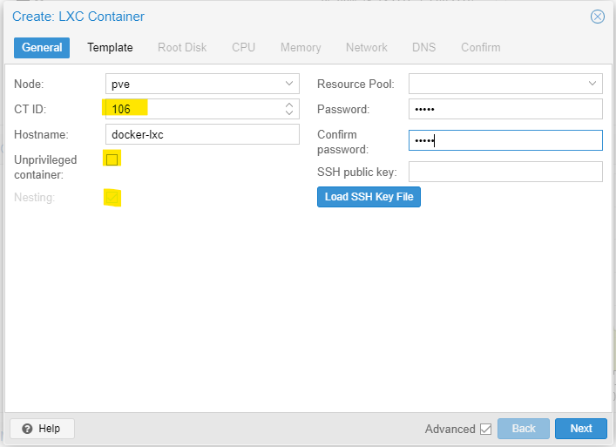
Task: Click the Next button
Action: (x=580, y=429)
